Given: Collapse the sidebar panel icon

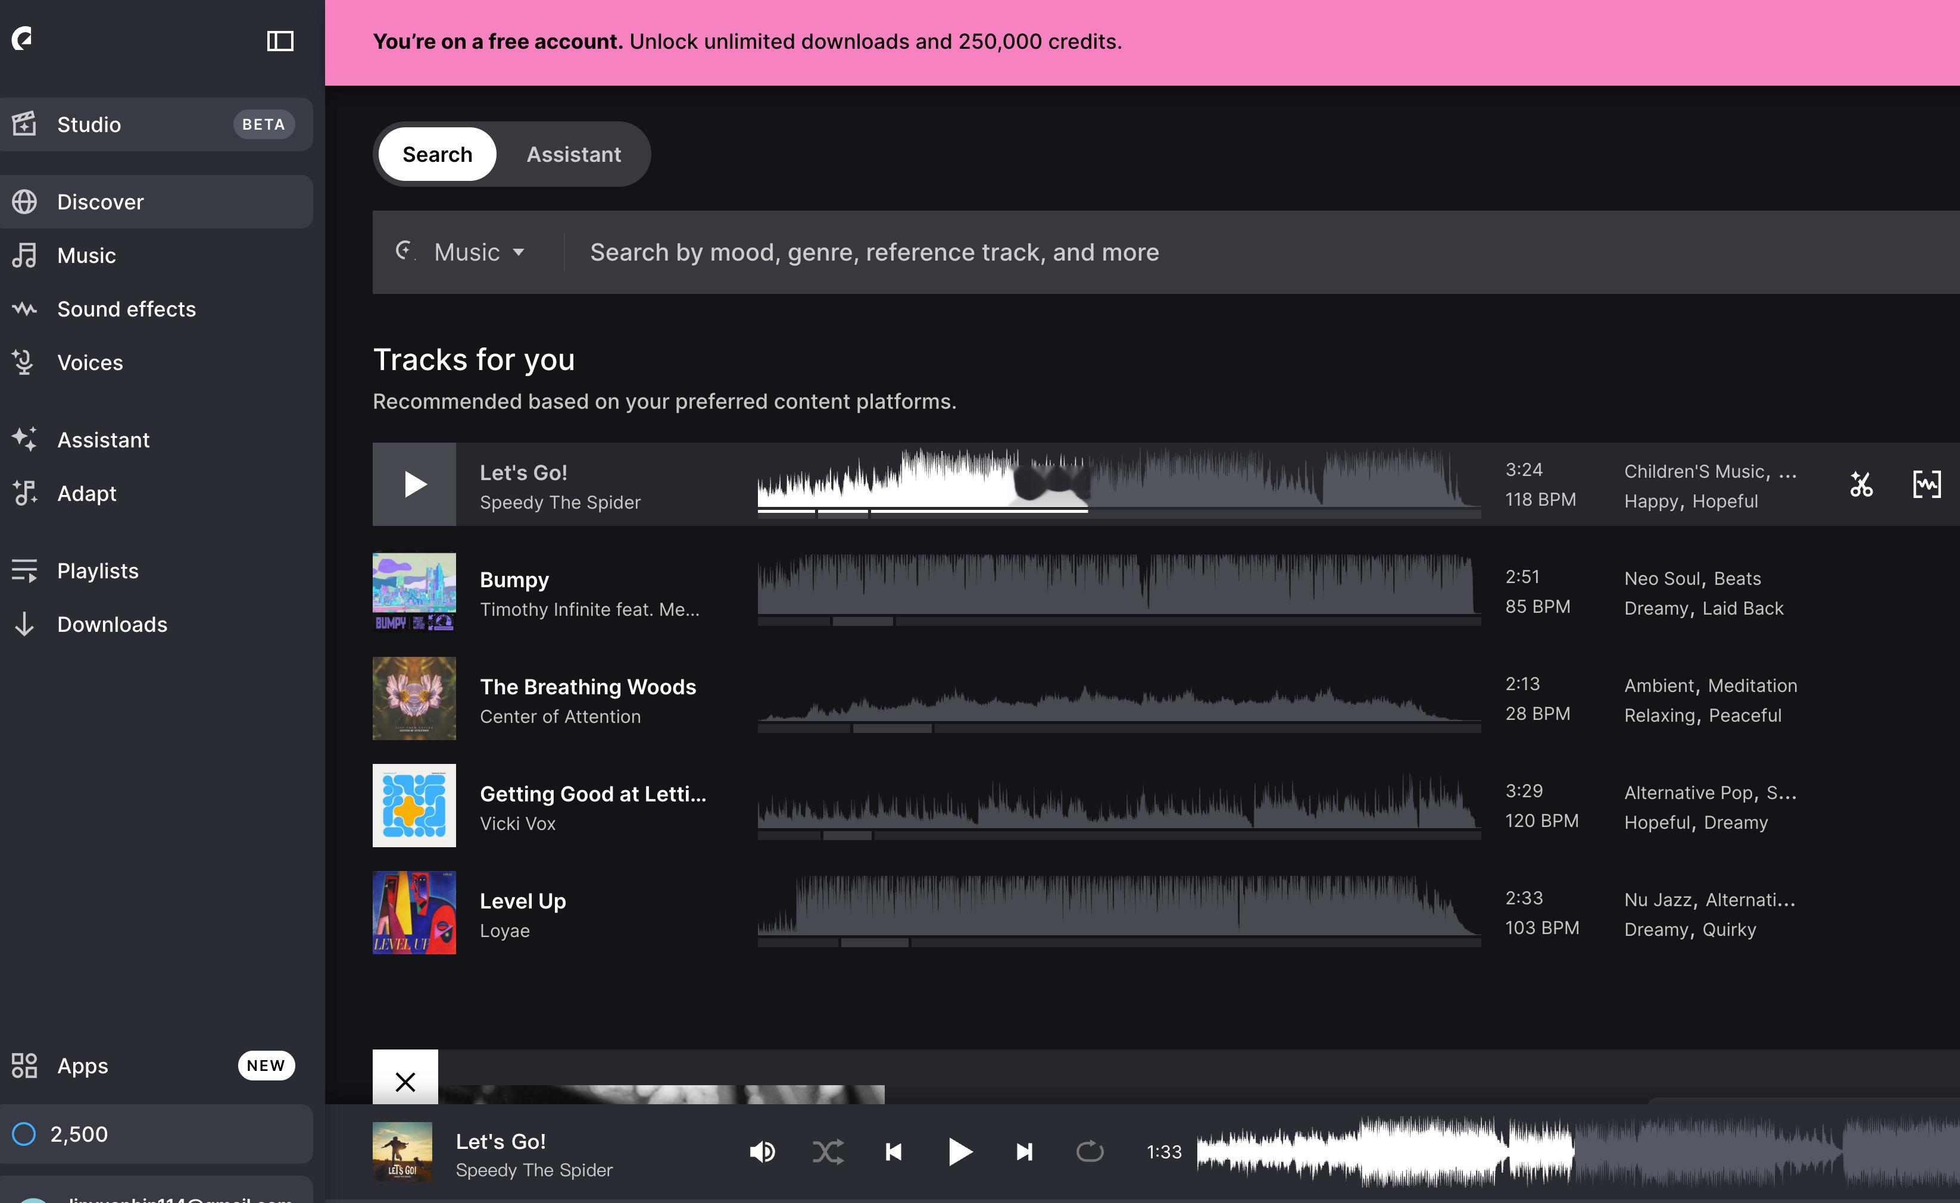Looking at the screenshot, I should coord(279,40).
